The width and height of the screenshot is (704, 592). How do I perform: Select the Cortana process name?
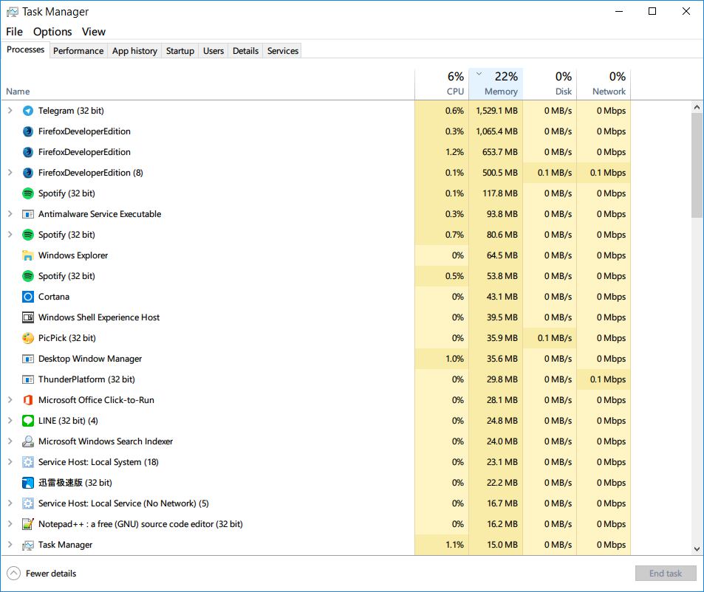point(54,297)
